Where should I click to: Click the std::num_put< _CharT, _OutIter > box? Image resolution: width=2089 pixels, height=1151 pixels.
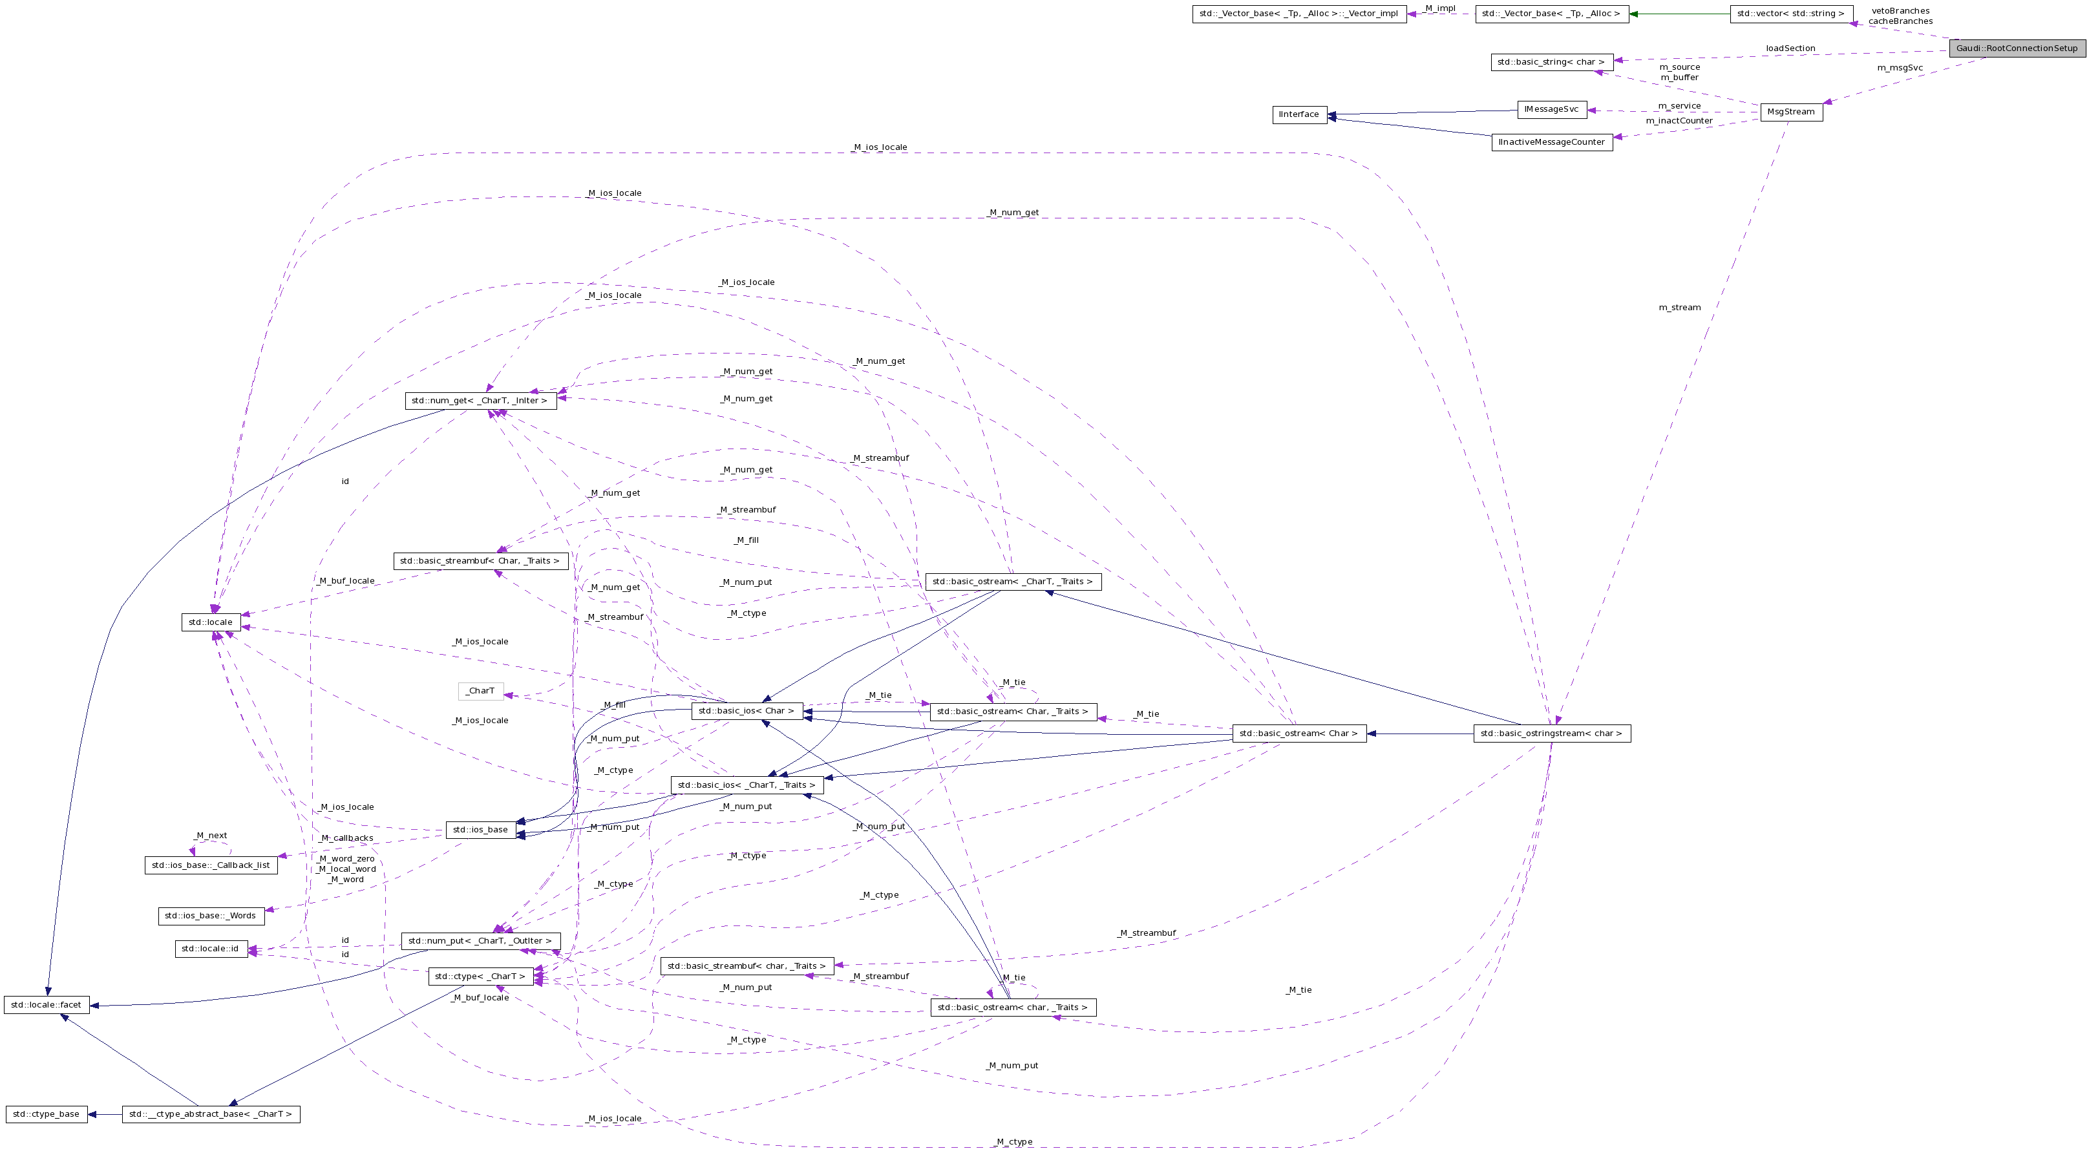[x=482, y=941]
